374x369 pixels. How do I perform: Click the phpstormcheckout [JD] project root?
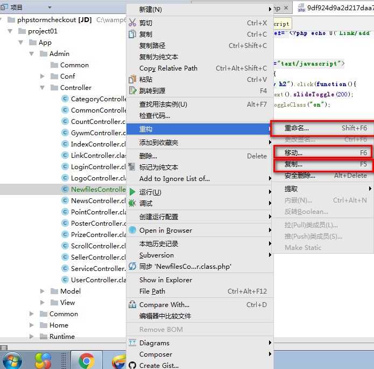[x=54, y=19]
